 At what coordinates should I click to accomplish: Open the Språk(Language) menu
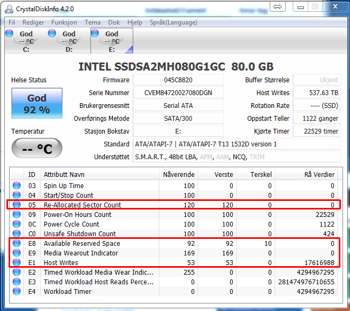pos(173,22)
